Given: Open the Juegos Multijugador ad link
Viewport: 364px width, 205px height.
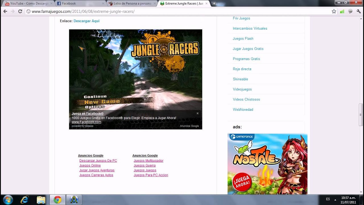Looking at the screenshot, I should [148, 161].
